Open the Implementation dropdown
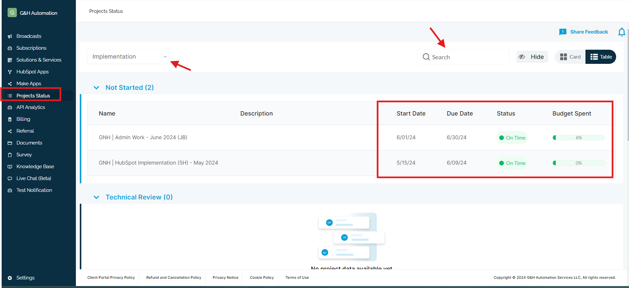629x288 pixels. (x=128, y=57)
